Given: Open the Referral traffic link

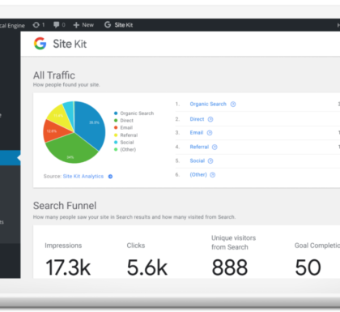Looking at the screenshot, I should click(x=199, y=147).
